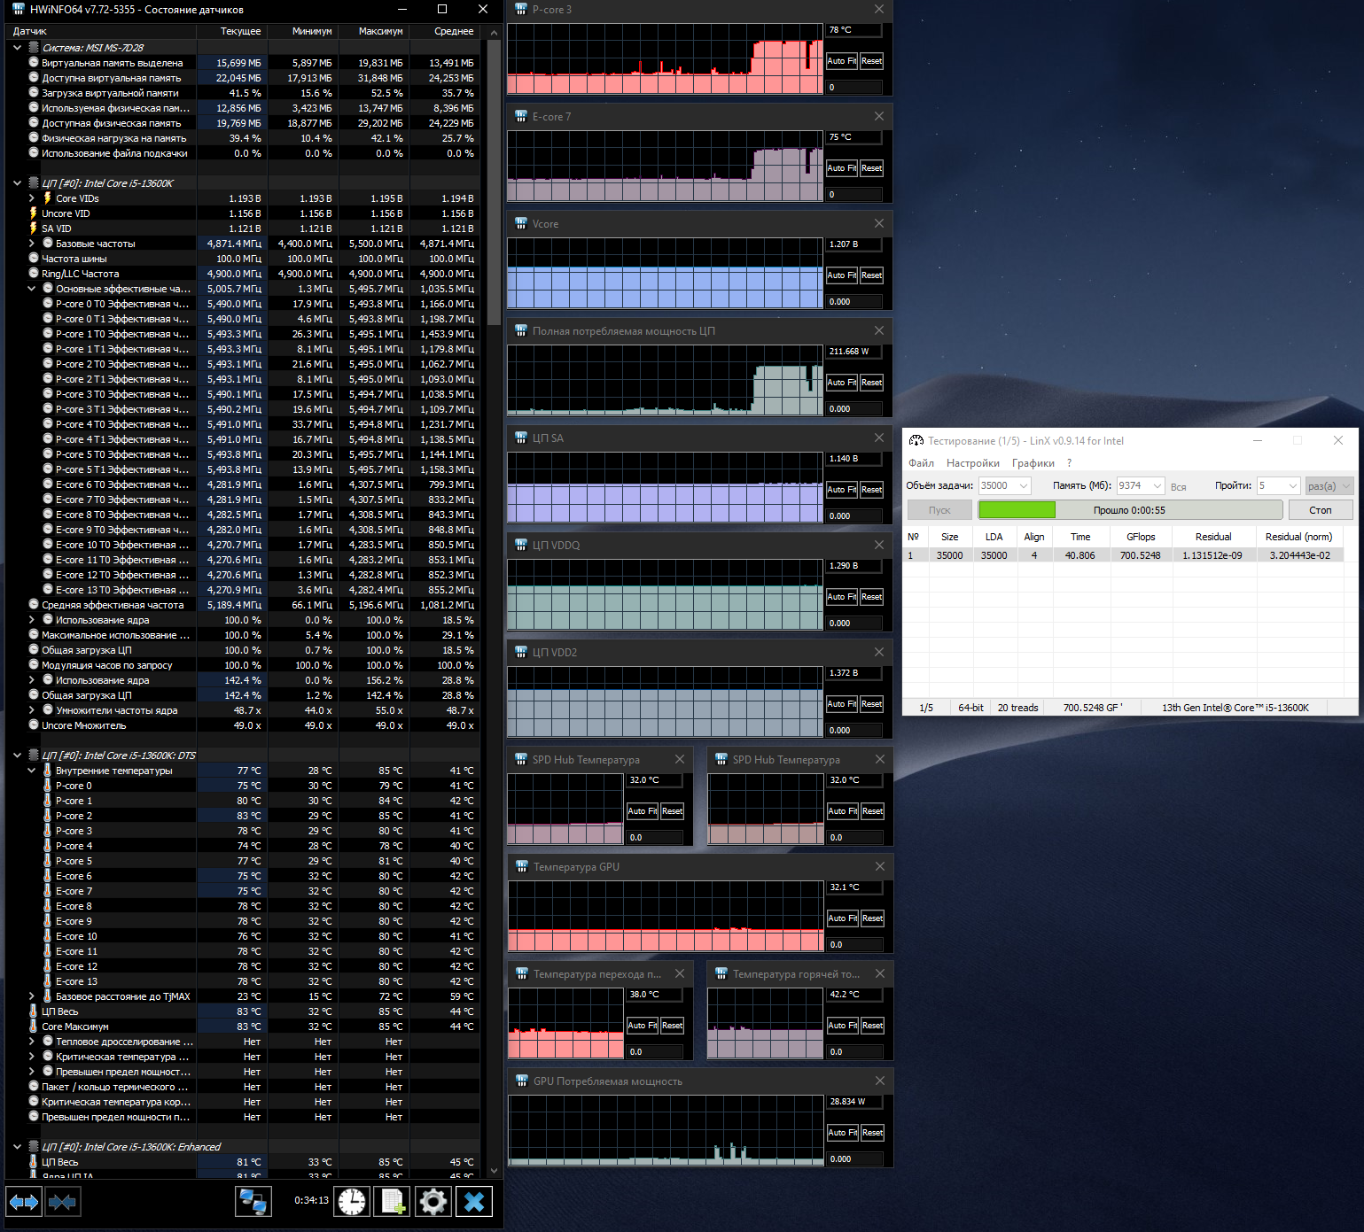Click Reset in the ЦП VDDQ graph

click(871, 597)
